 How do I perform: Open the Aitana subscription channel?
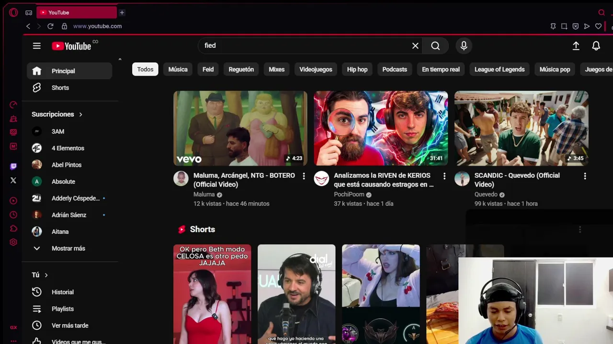[x=69, y=232]
